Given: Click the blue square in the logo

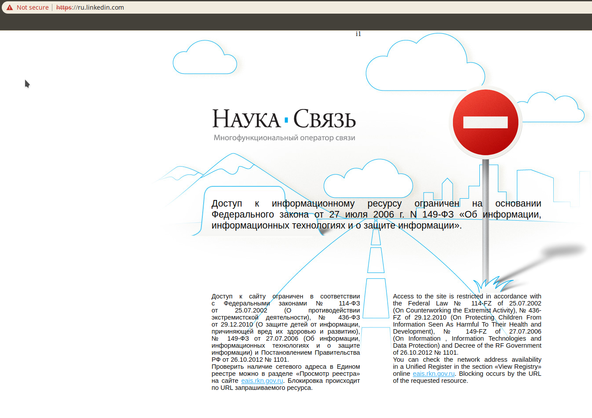Looking at the screenshot, I should click(287, 120).
